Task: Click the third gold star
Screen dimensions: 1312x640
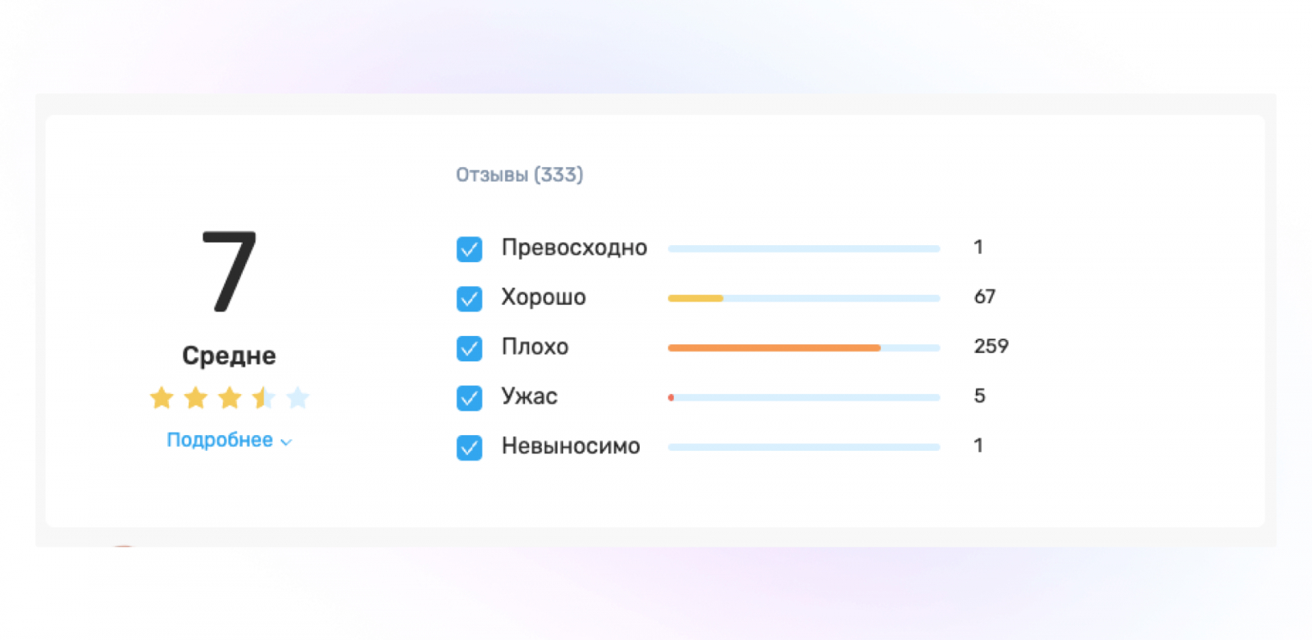Action: (230, 398)
